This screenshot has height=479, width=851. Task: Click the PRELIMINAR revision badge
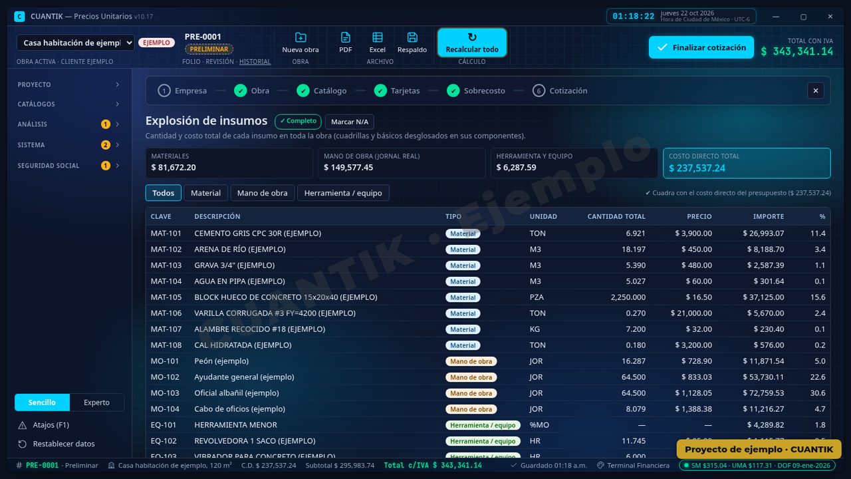[x=209, y=49]
